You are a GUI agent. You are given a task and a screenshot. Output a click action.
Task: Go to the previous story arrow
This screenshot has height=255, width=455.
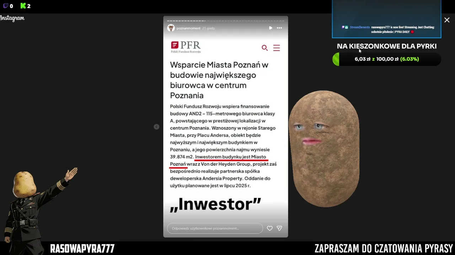156,127
